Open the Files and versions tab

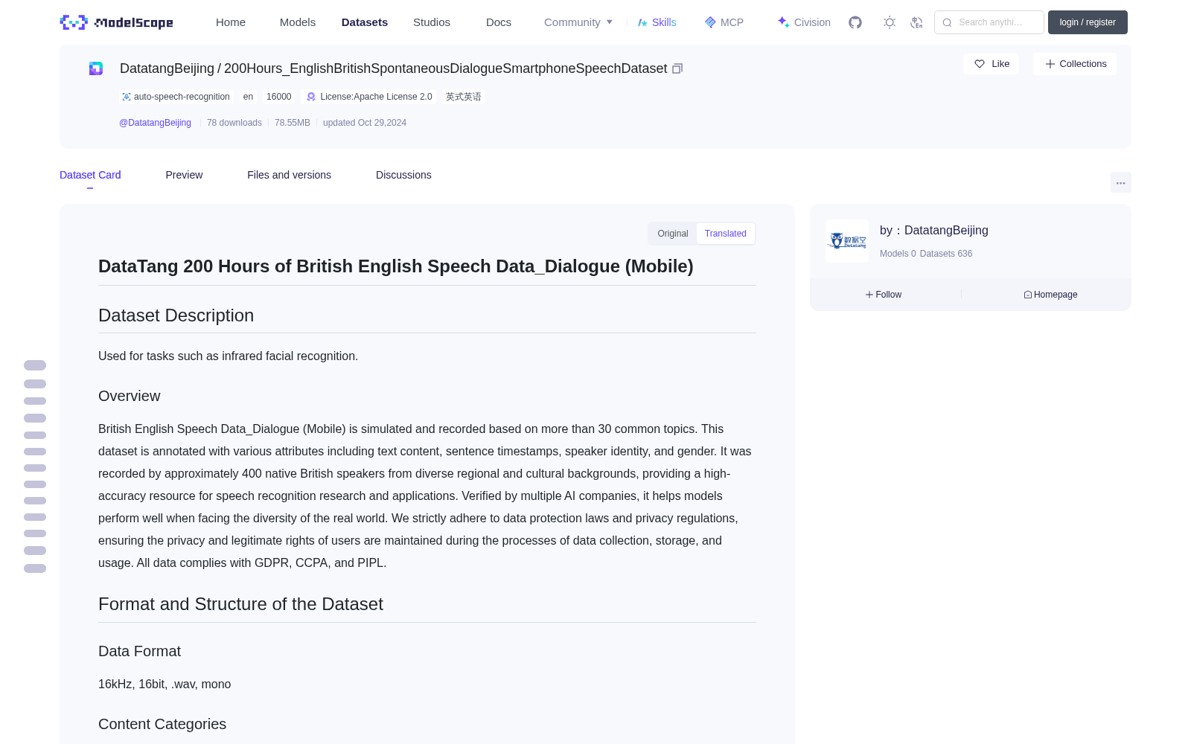(x=289, y=175)
